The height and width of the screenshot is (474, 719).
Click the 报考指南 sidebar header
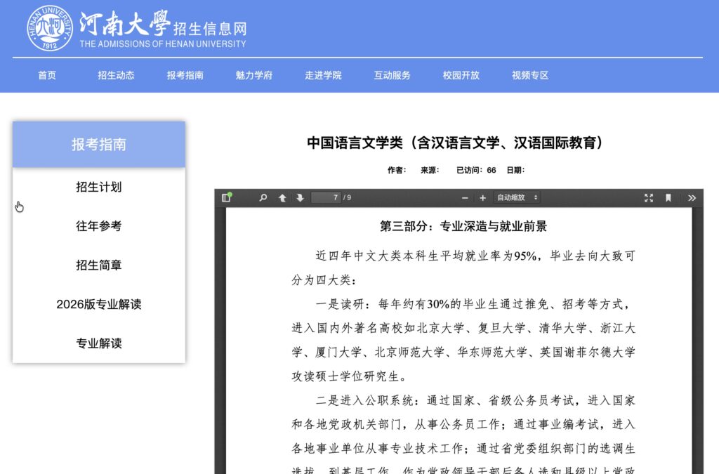(x=99, y=145)
